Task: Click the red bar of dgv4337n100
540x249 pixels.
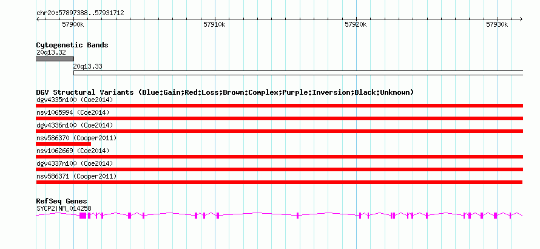Action: coord(280,169)
